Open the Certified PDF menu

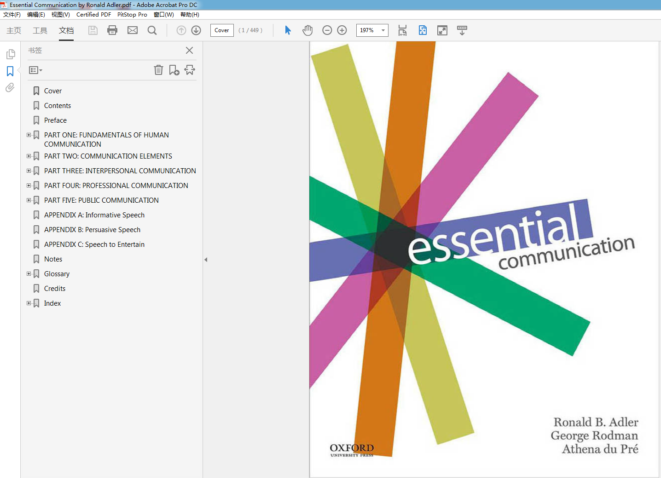[x=93, y=15]
